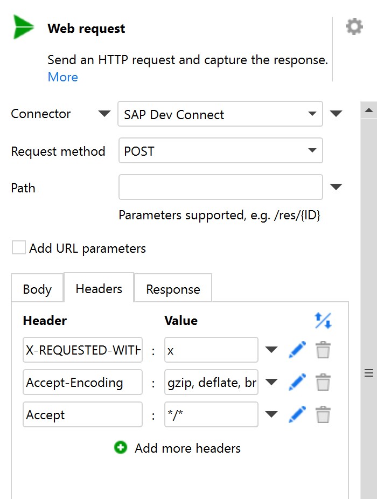377x499 pixels.
Task: Click the Path label
Action: click(23, 188)
